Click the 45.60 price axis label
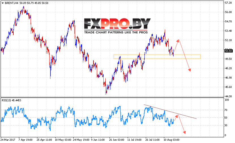The height and width of the screenshot is (143, 235). coord(228,87)
